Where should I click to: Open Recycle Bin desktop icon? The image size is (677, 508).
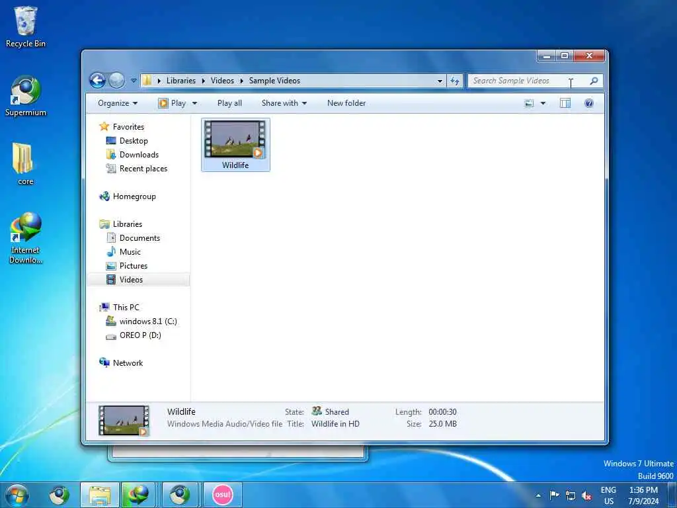[26, 26]
